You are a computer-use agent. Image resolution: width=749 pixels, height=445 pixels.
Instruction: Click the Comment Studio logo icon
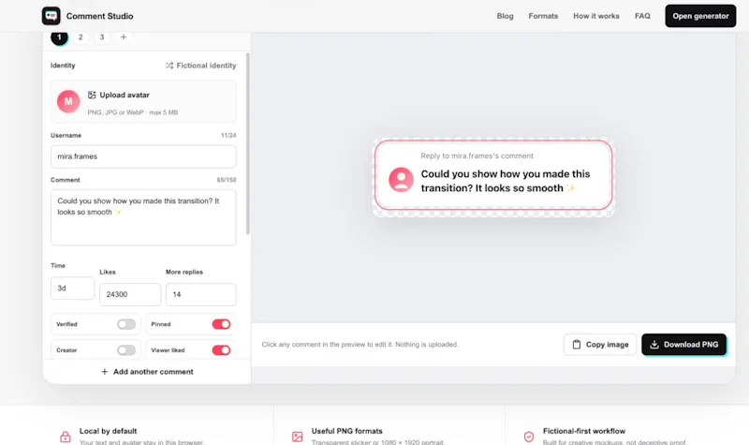pos(51,16)
